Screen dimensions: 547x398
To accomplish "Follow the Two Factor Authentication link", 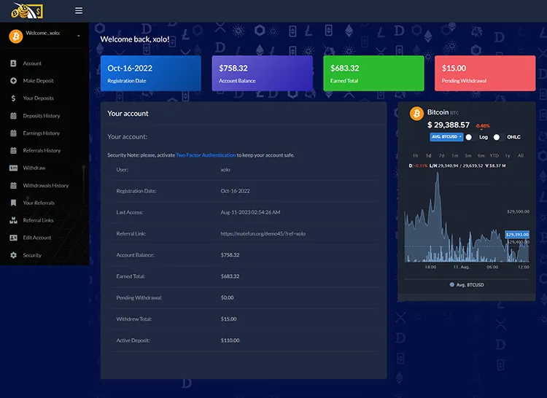I will point(206,155).
